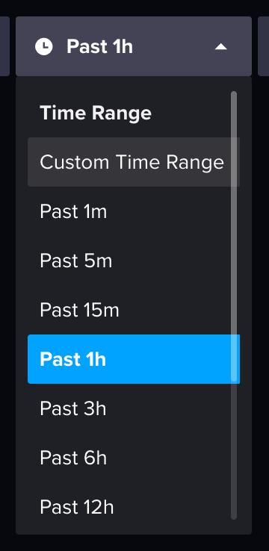Screen dimensions: 269x551
Task: Click the Time Range section heading
Action: tap(96, 113)
